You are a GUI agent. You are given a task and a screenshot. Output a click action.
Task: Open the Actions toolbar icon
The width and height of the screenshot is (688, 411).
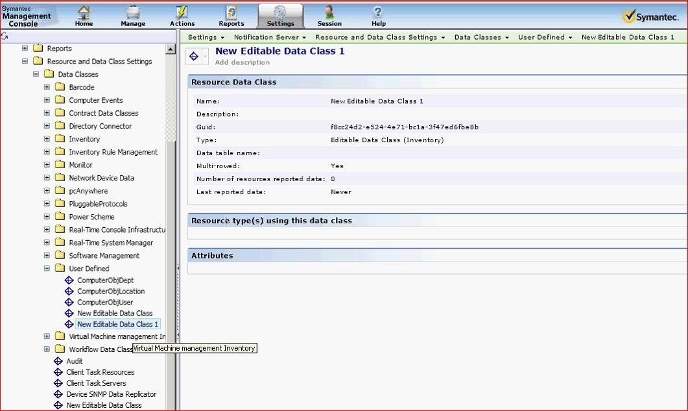coord(182,16)
